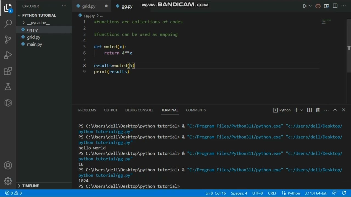This screenshot has height=197, width=351.
Task: Click the def wolrd(x): line
Action: [110, 47]
